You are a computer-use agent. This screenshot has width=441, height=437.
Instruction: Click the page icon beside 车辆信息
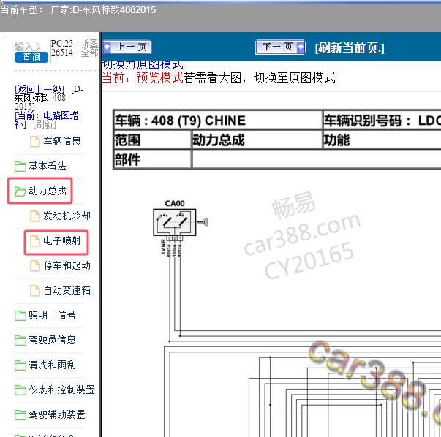click(35, 141)
